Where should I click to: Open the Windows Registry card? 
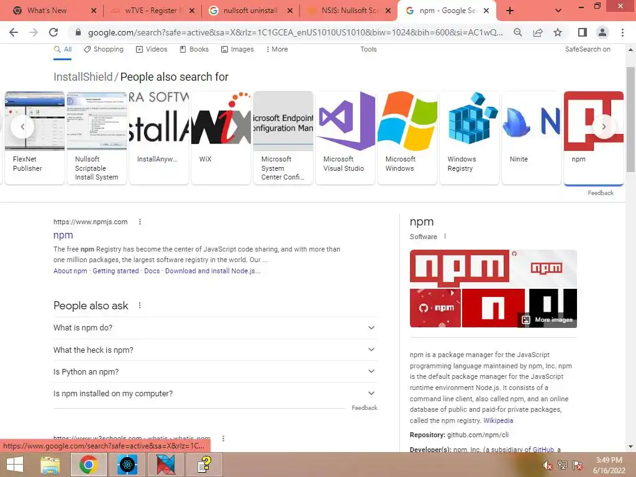point(470,137)
